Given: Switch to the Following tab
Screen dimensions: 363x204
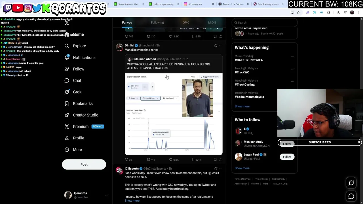Looking at the screenshot, I should click(157, 23).
